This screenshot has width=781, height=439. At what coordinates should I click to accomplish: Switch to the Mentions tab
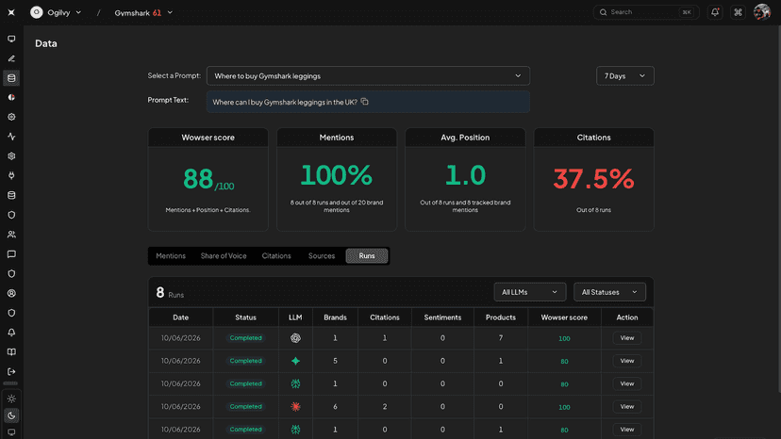(171, 256)
